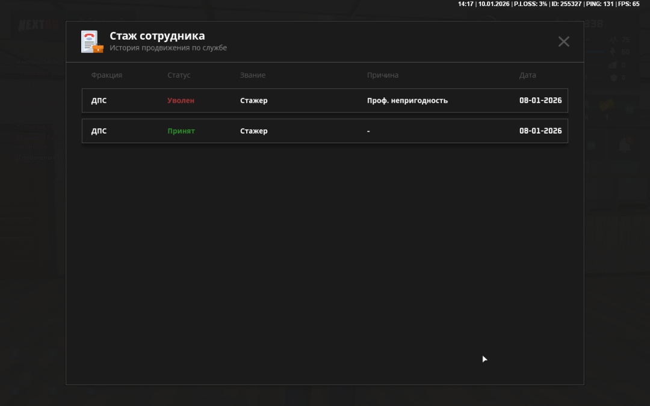Click Стажер rank in the Принят row
This screenshot has width=650, height=406.
(253, 131)
